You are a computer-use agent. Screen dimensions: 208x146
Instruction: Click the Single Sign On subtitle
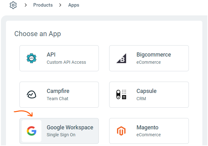pyautogui.click(x=61, y=135)
